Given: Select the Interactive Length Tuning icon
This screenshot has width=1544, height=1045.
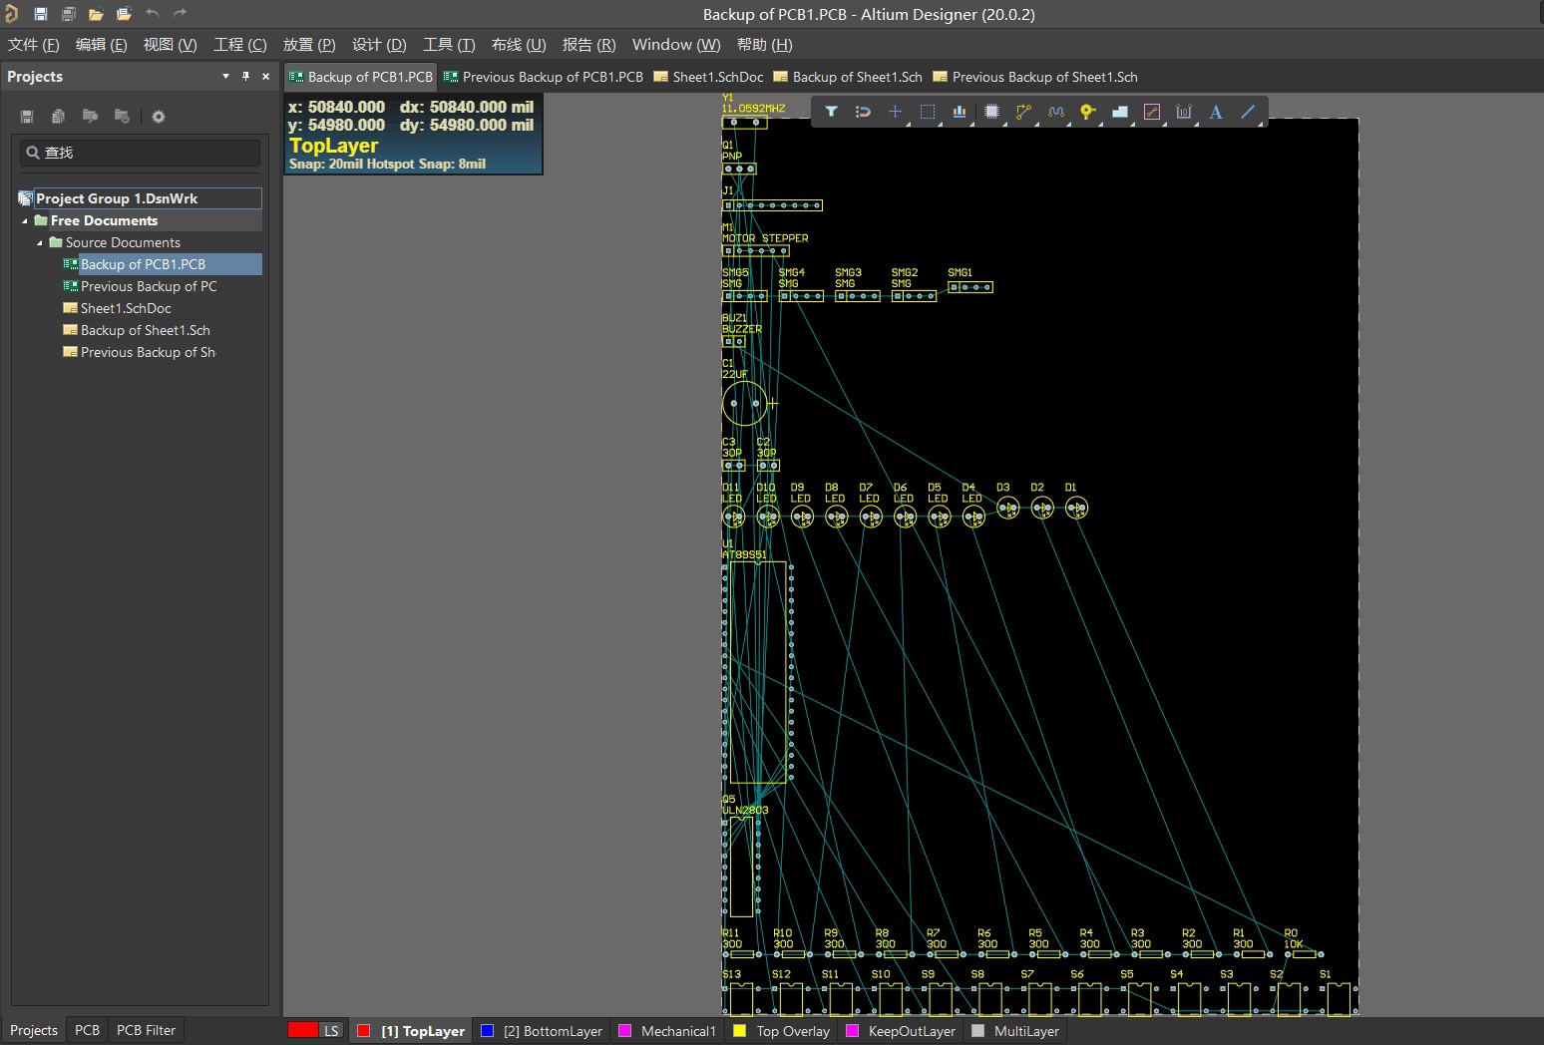Looking at the screenshot, I should 1055,112.
